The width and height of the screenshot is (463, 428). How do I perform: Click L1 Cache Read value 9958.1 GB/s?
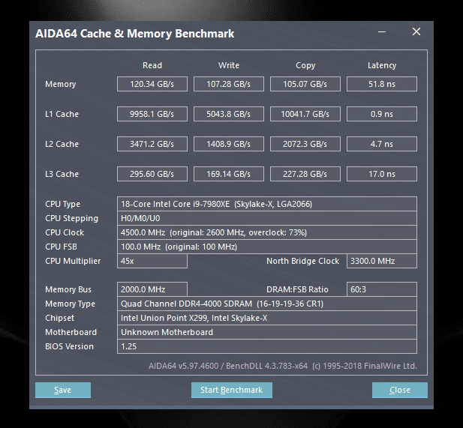coord(152,114)
